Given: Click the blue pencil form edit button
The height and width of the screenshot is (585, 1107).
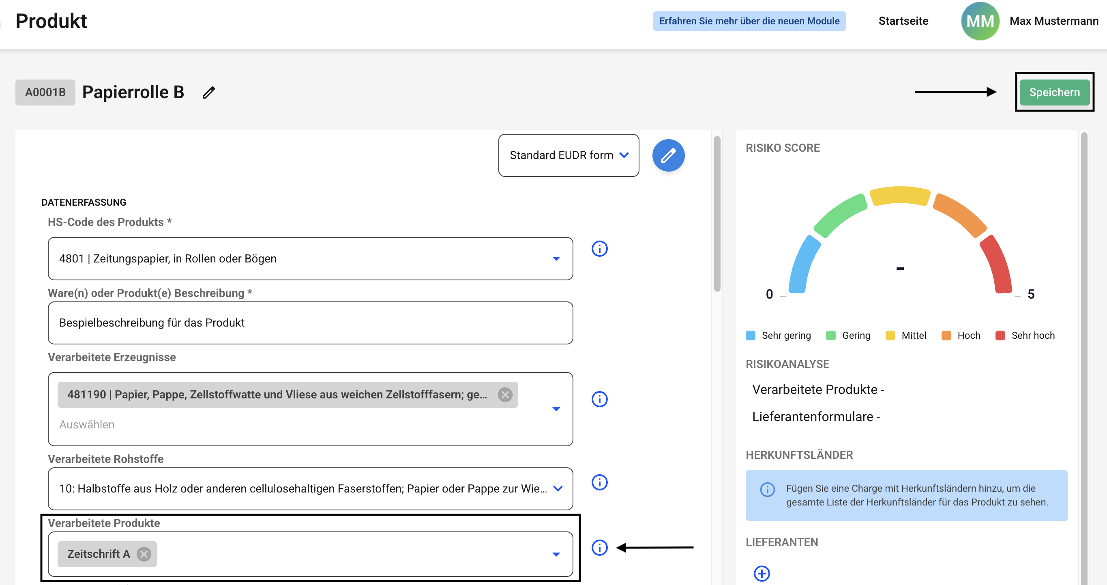Looking at the screenshot, I should point(668,155).
